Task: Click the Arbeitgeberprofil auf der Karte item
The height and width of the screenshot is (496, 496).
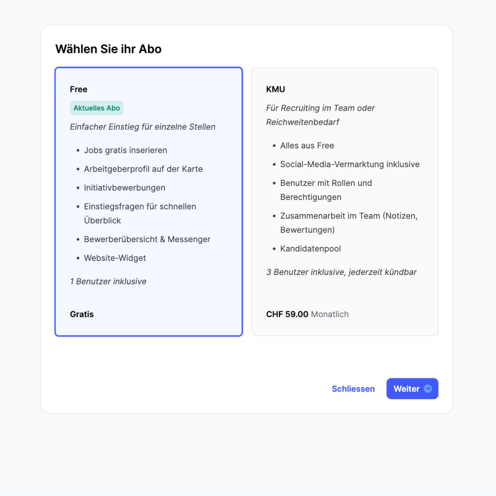Action: point(143,169)
